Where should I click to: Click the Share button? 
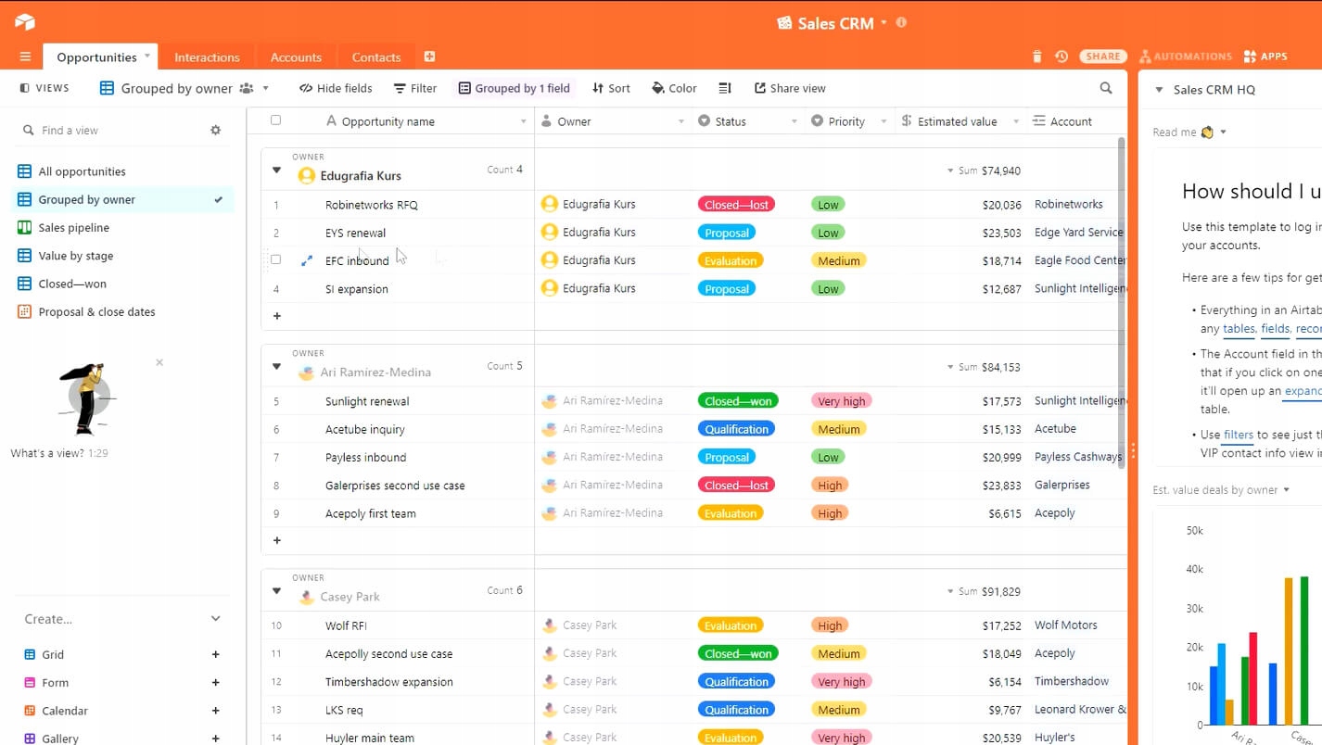point(1103,57)
